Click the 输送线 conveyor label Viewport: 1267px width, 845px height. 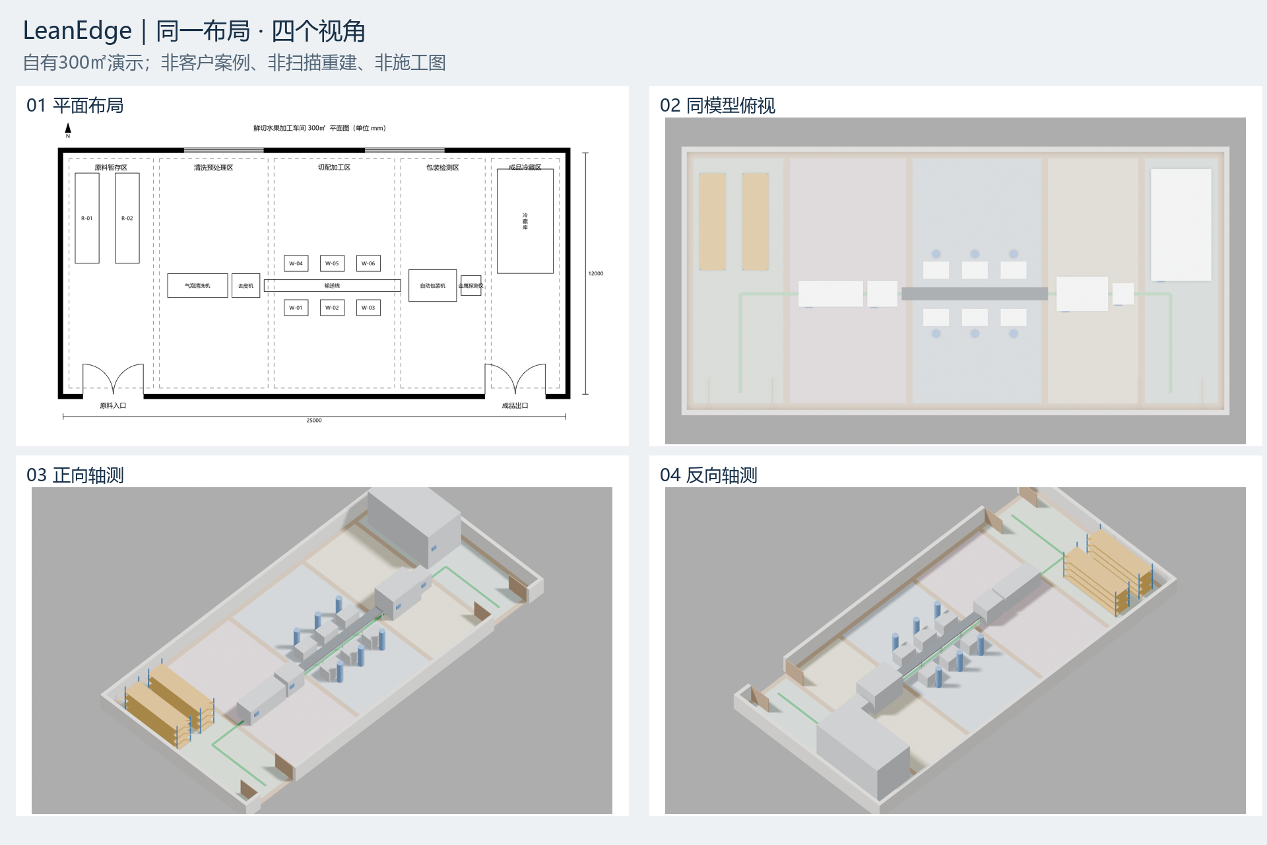[x=332, y=286]
